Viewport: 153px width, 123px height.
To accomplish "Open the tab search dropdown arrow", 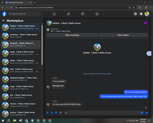I will [2, 2].
